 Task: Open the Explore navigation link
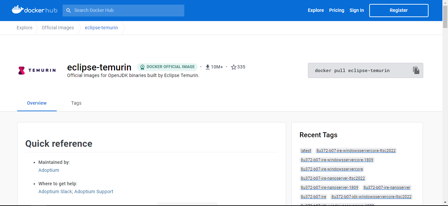pyautogui.click(x=316, y=11)
